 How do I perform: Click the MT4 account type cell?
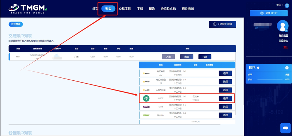coord(18,57)
